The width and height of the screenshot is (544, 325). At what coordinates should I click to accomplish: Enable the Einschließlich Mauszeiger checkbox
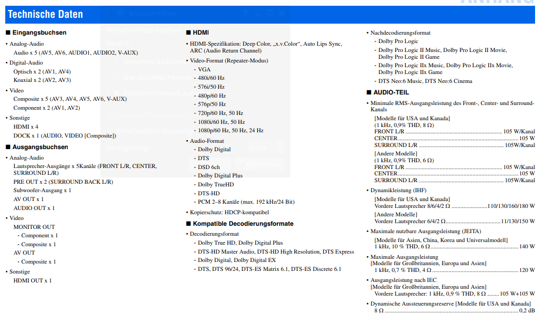click(110, 130)
